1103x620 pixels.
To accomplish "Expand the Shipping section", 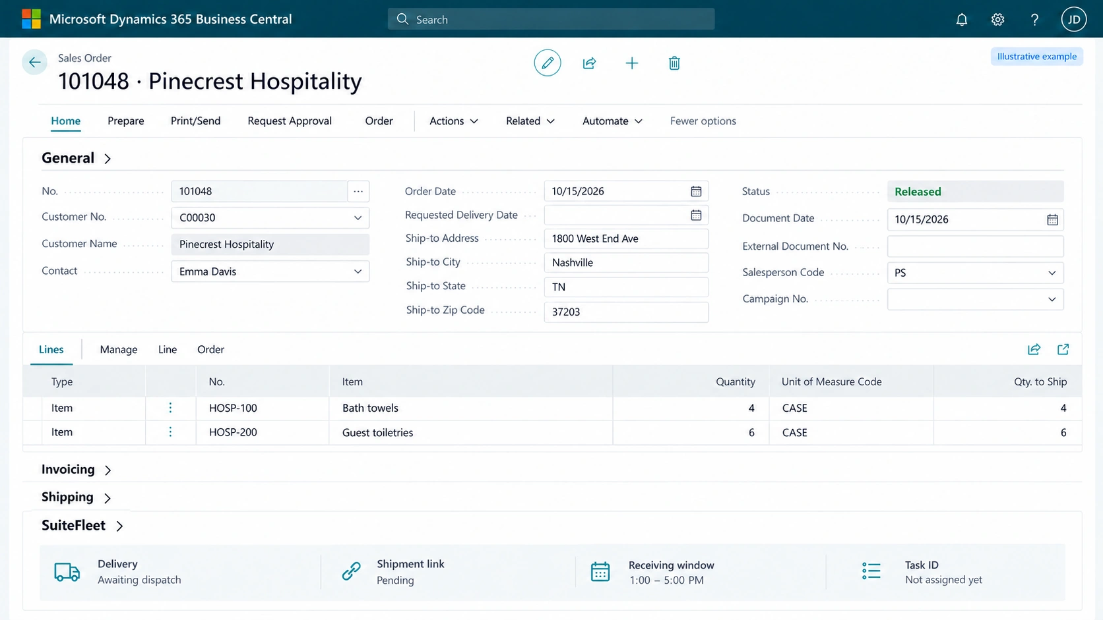I will [77, 497].
